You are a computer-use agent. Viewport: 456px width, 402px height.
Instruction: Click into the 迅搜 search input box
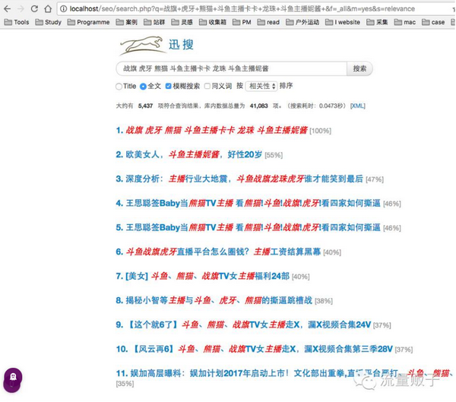point(232,68)
